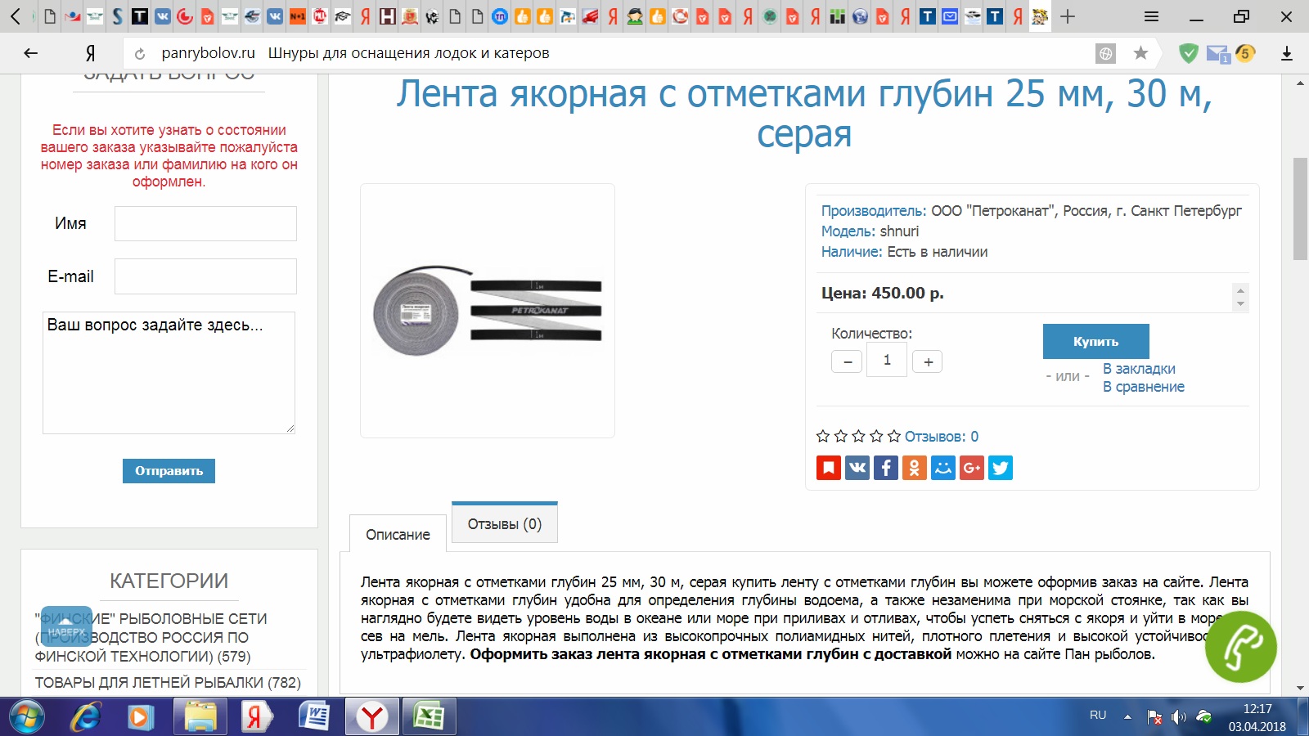Select the Описание tab
The width and height of the screenshot is (1309, 736).
pyautogui.click(x=398, y=534)
